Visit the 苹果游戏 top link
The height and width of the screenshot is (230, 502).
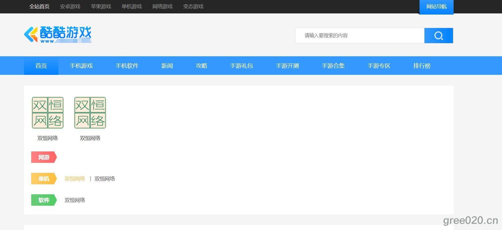click(101, 7)
